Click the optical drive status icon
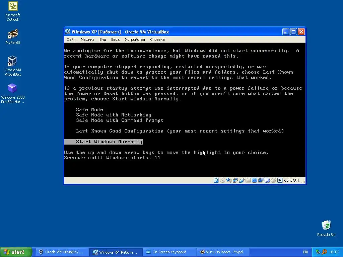 [x=222, y=180]
